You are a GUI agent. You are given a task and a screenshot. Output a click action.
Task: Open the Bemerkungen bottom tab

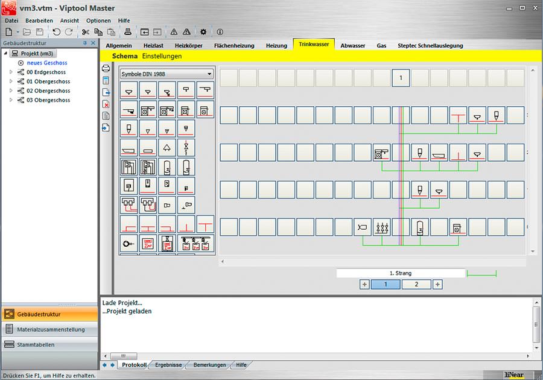pos(209,365)
